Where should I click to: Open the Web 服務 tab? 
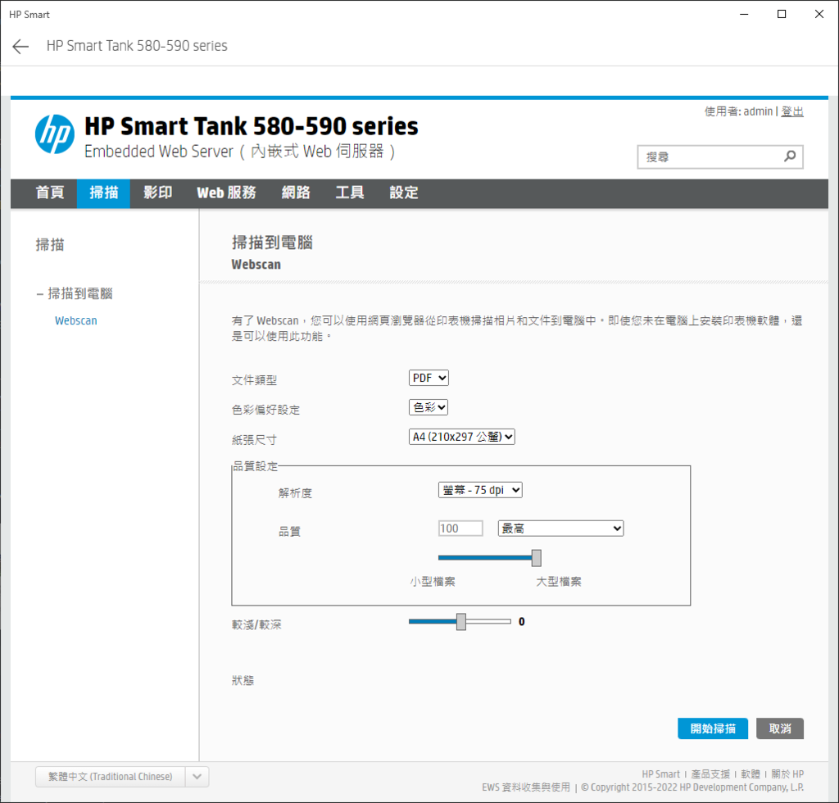226,193
